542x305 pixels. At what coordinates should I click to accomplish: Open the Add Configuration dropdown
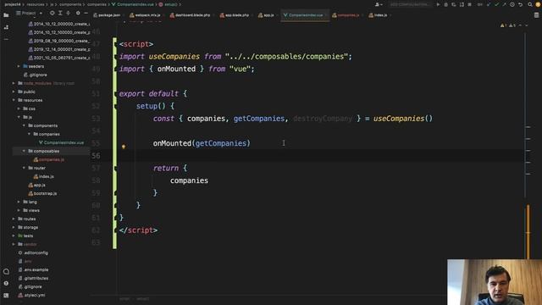click(x=410, y=4)
